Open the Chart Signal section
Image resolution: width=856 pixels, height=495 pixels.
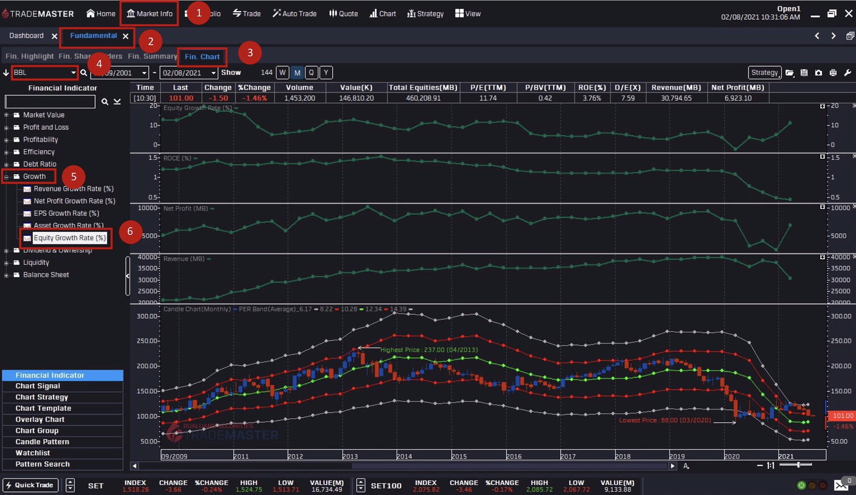[63, 386]
